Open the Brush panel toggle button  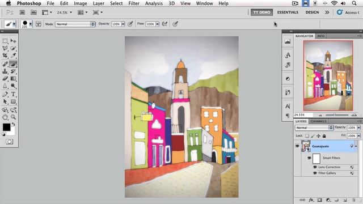39,24
